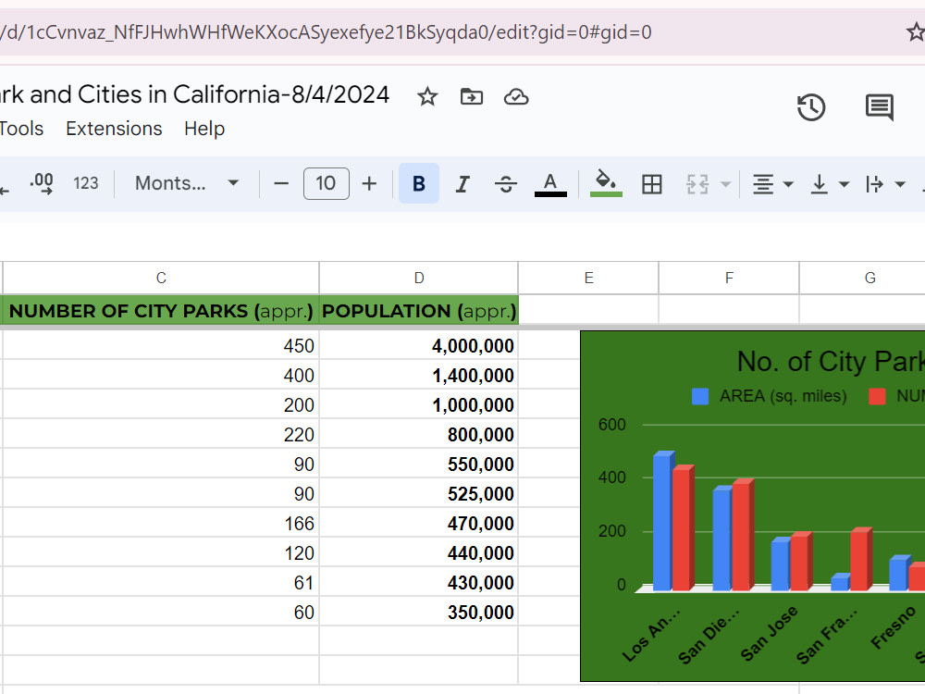
Task: Open the Tools menu
Action: coord(21,128)
